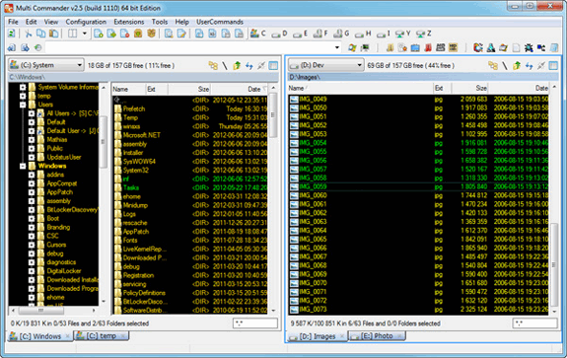Collapse the Windows tree node

[x=23, y=166]
